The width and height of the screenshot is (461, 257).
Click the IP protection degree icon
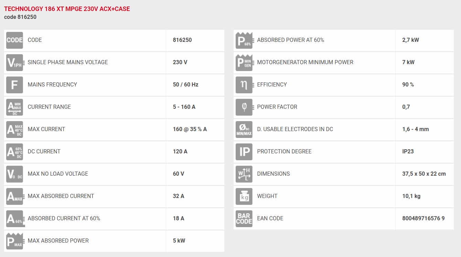244,152
